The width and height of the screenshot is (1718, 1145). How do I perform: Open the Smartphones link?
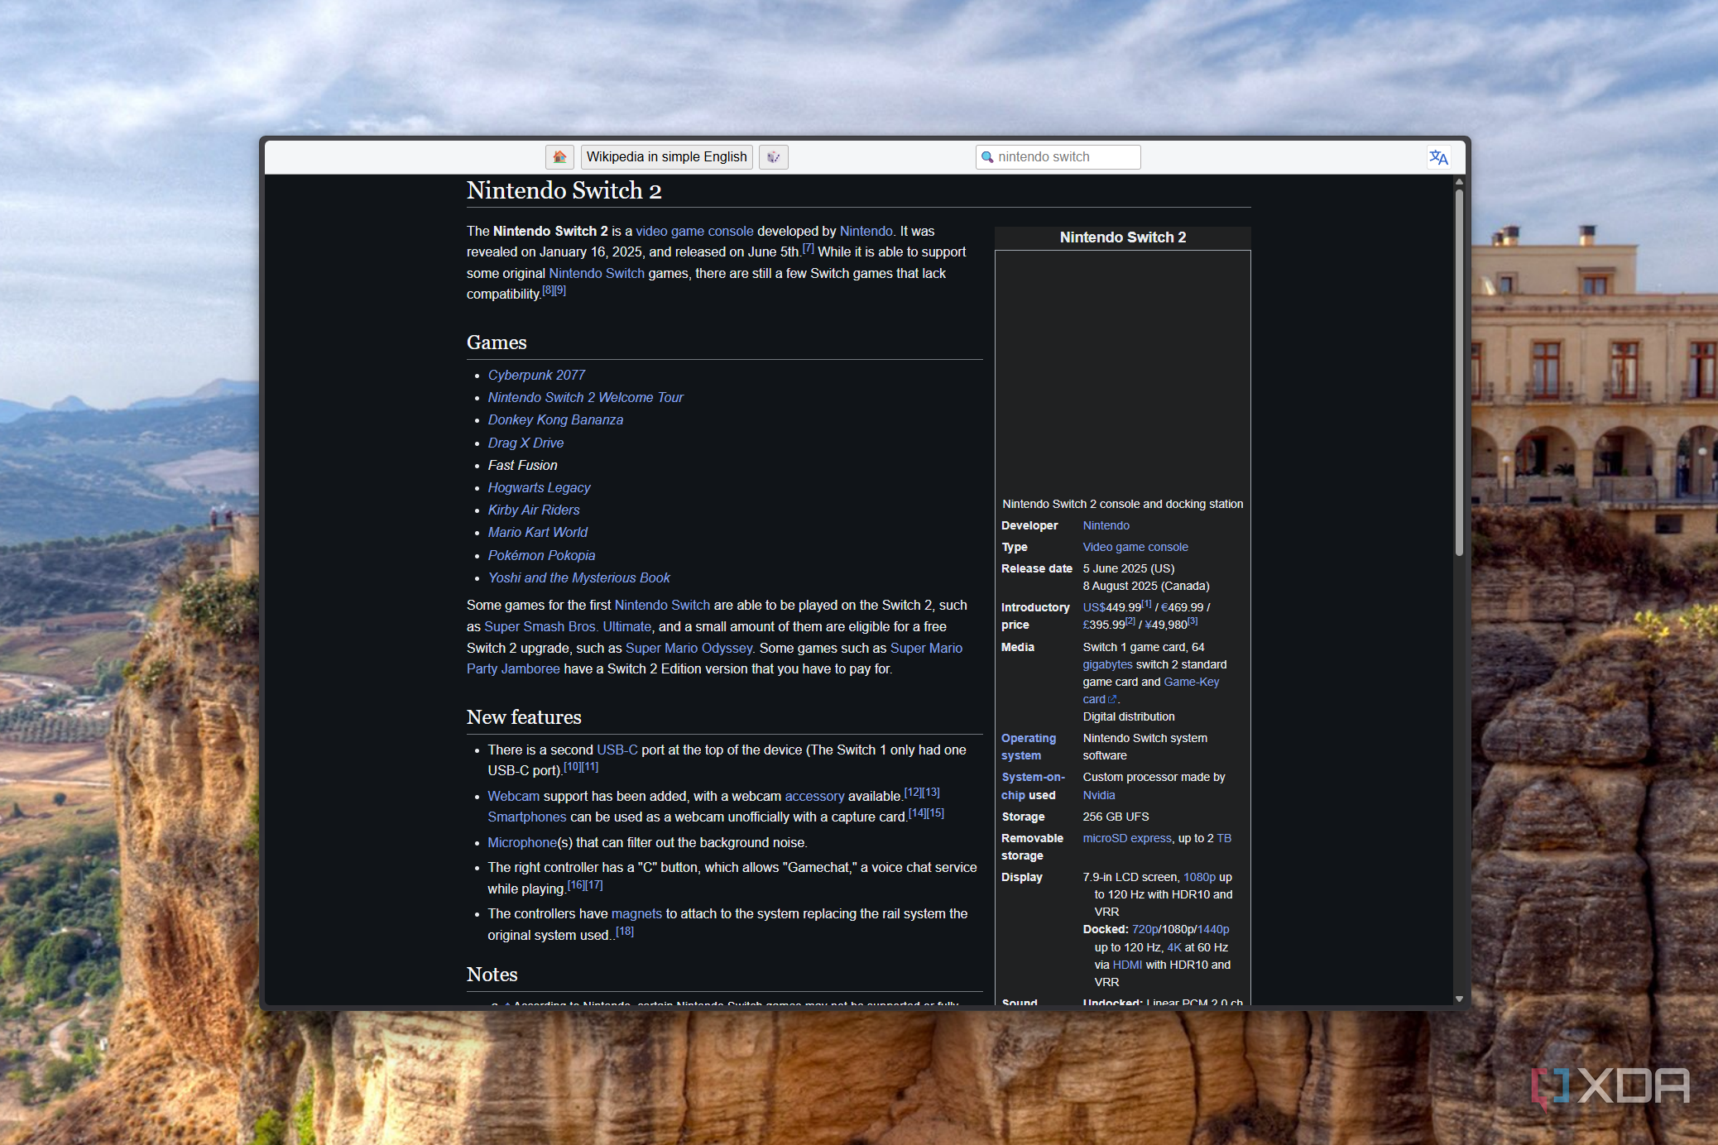(x=527, y=817)
